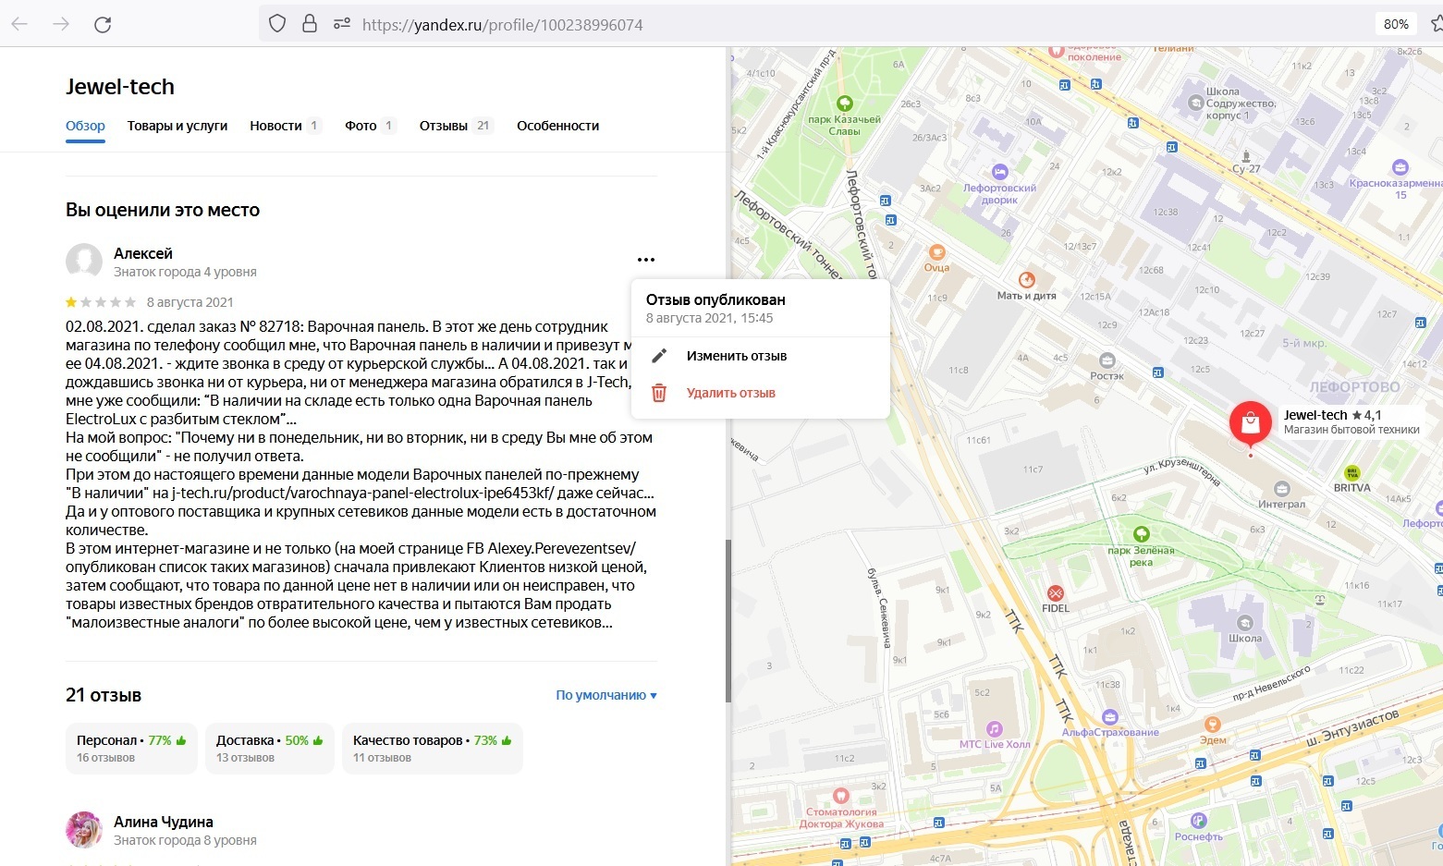The image size is (1443, 866).
Task: Click the Красноказарменная 15 marker
Action: [x=1400, y=167]
